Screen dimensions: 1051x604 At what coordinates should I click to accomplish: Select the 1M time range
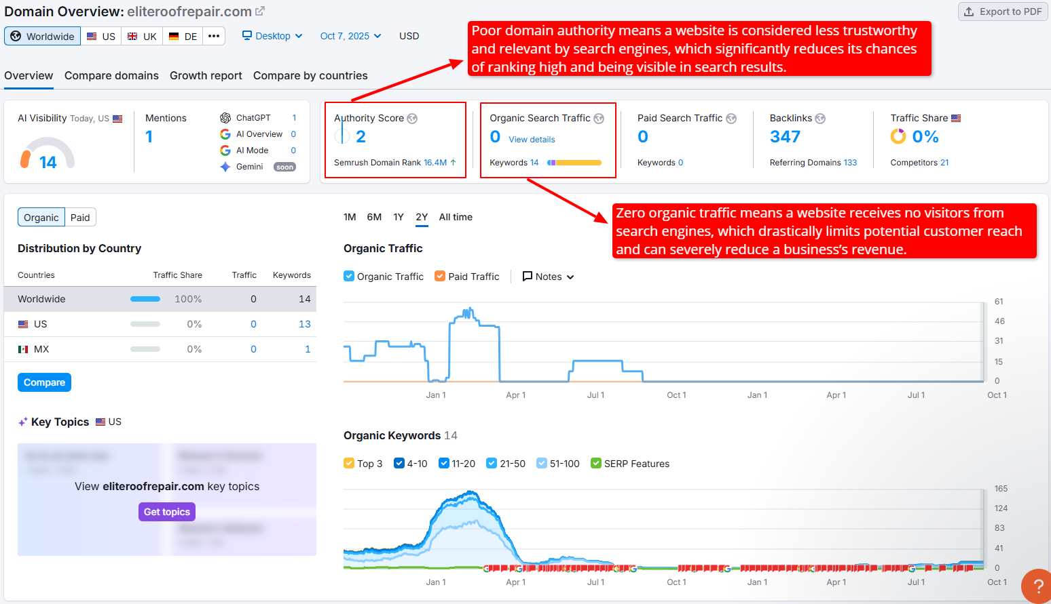(350, 217)
